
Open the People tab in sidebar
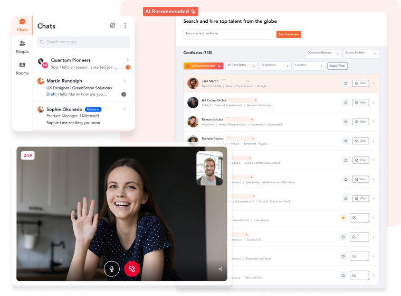coord(22,47)
